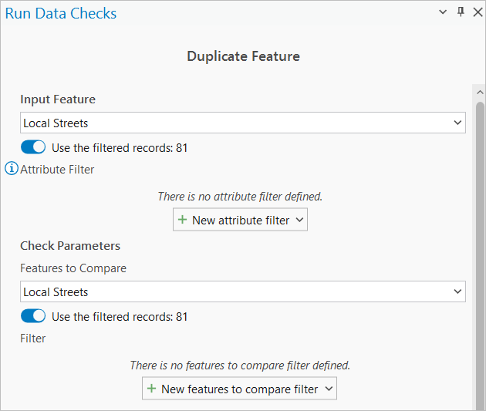Toggle filtered records under Features to Compare
This screenshot has height=411, width=486.
pos(33,316)
